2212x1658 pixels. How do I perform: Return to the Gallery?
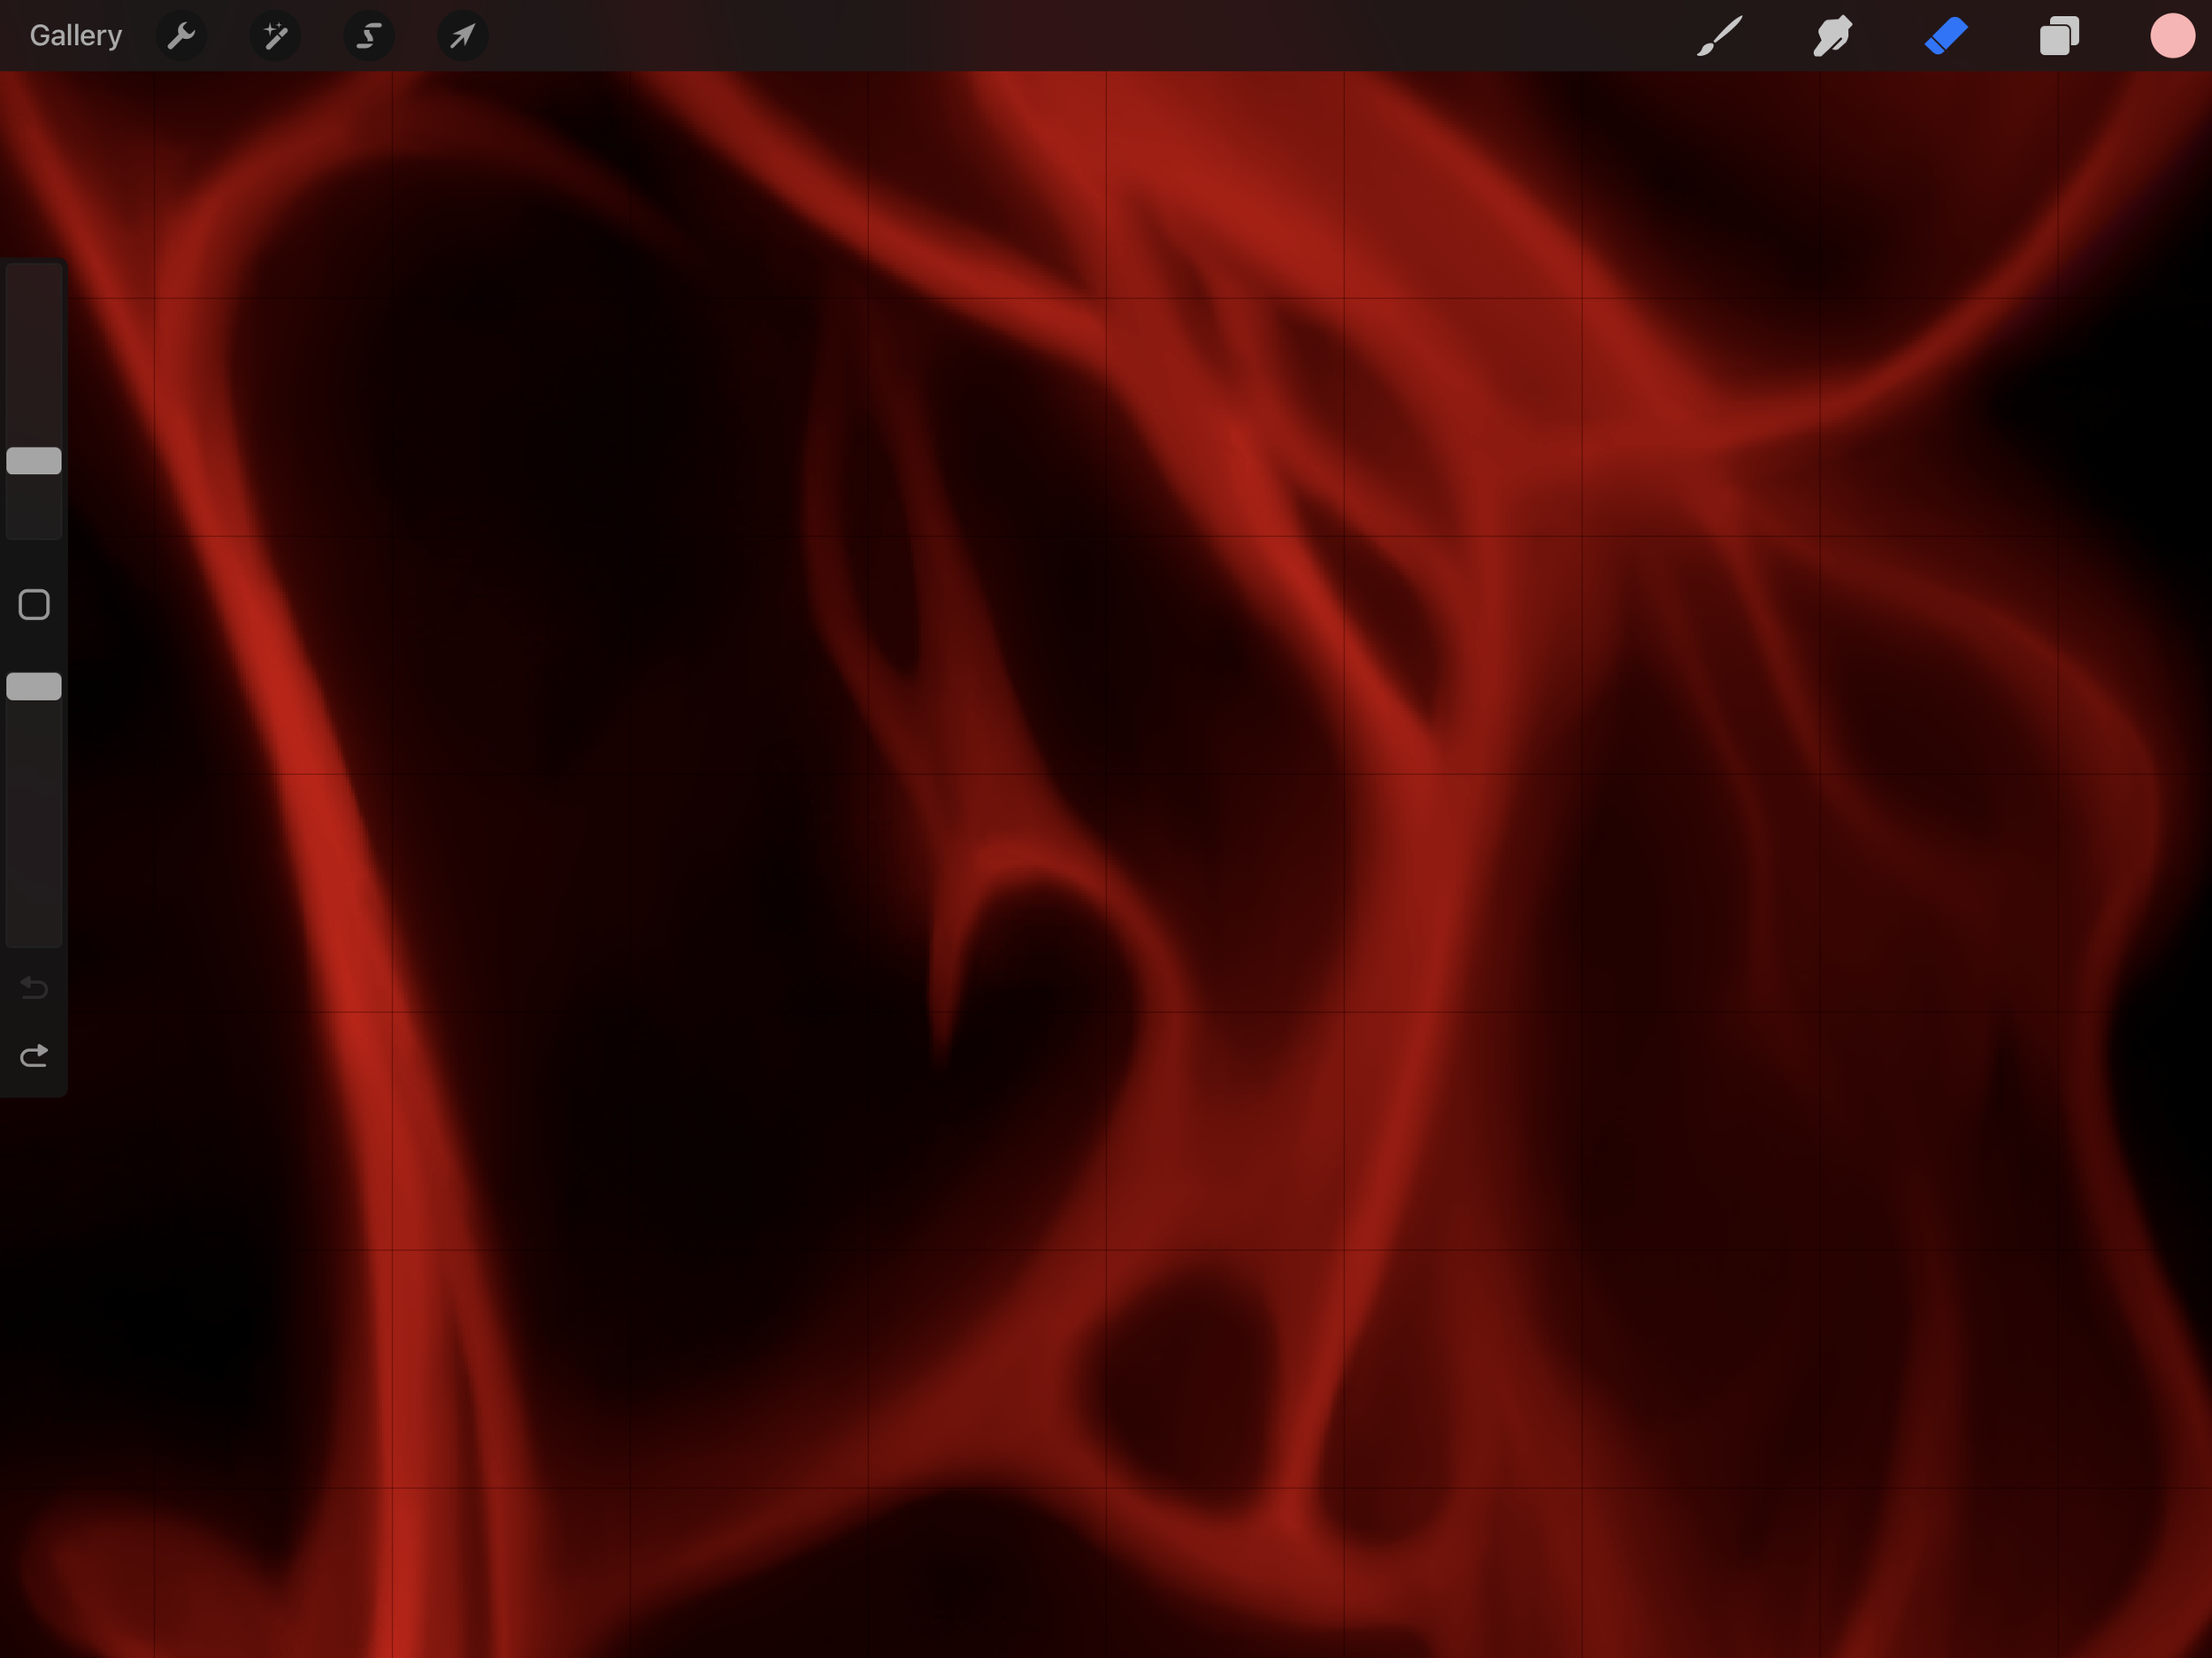click(75, 36)
